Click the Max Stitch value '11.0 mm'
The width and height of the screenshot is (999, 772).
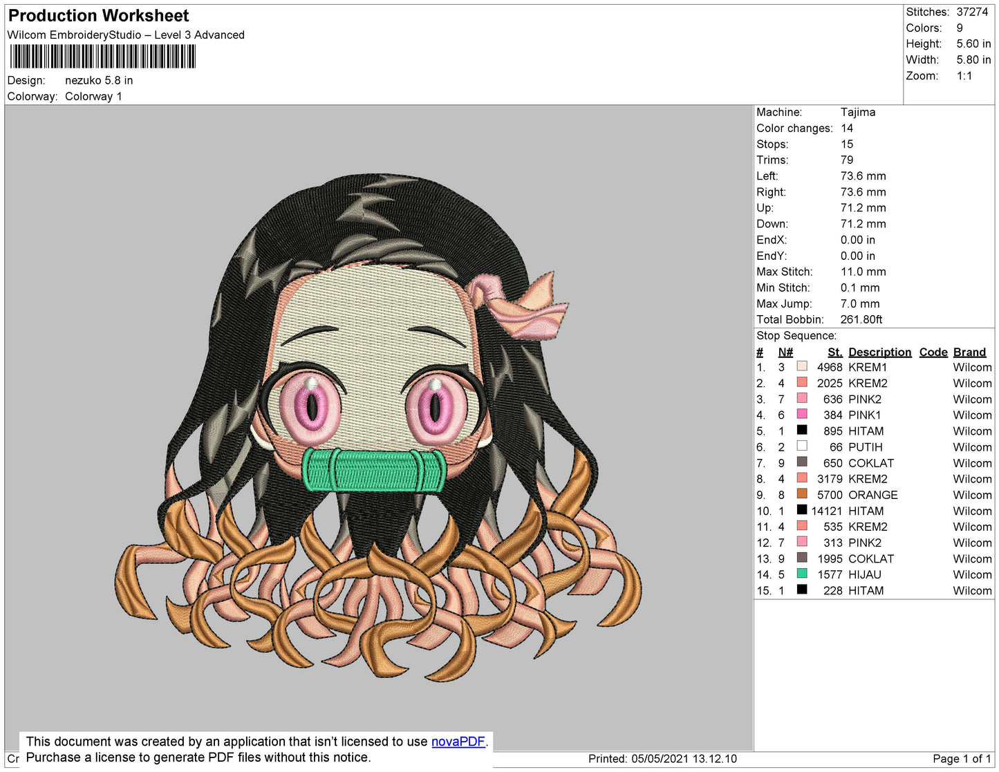(x=863, y=272)
